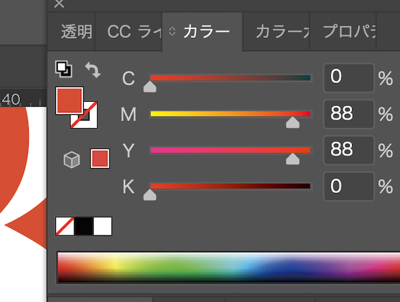
Task: Click the Cyan value input field
Action: coord(349,78)
